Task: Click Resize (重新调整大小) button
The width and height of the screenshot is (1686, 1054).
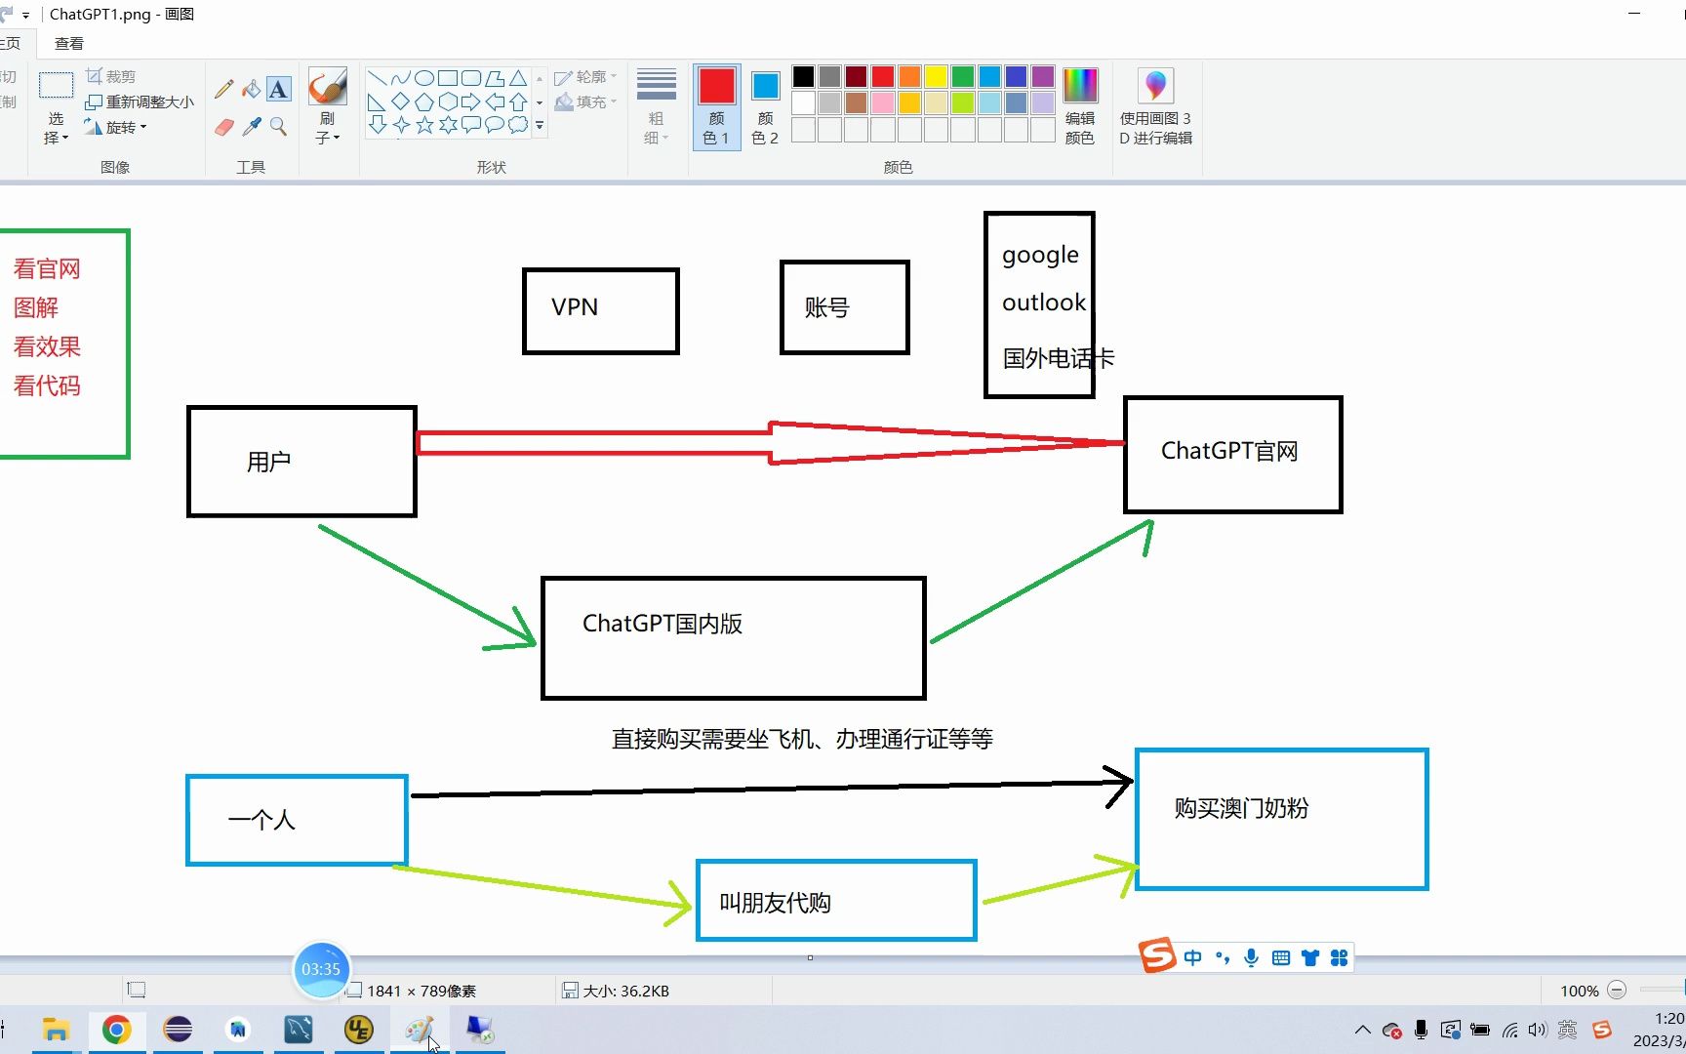Action: (139, 101)
